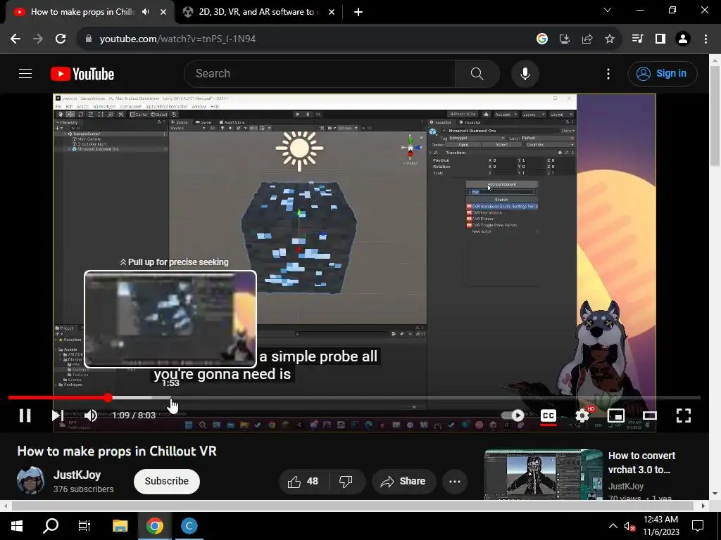The image size is (721, 540).
Task: Click the address bar URL
Action: coord(177,39)
